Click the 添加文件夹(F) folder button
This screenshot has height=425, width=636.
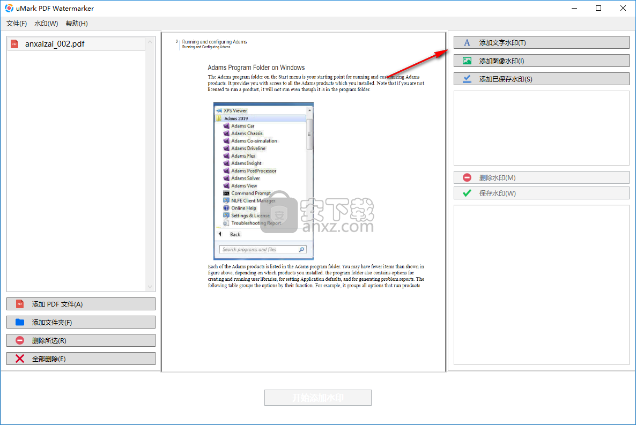(x=81, y=323)
